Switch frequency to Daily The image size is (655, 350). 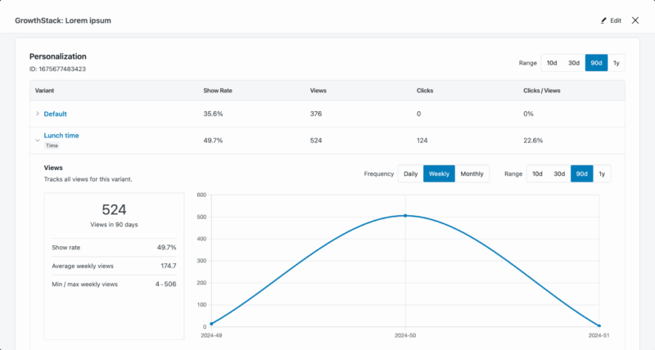[x=410, y=173]
